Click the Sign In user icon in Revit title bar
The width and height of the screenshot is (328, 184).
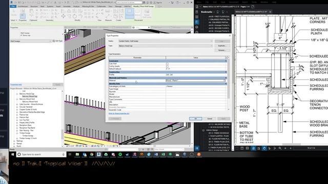[155, 3]
